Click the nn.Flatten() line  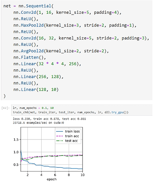pos(30,57)
